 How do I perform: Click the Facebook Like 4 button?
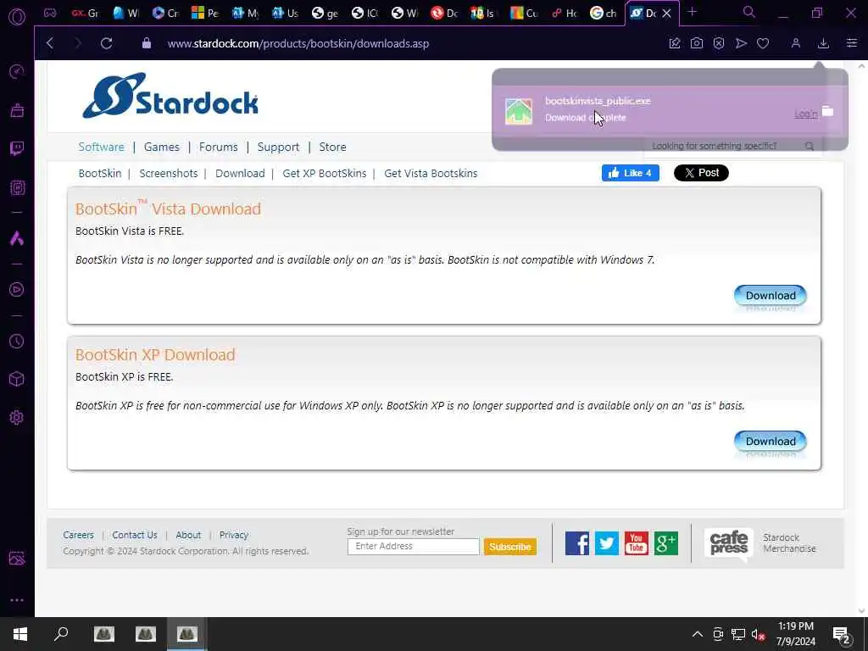pyautogui.click(x=631, y=173)
